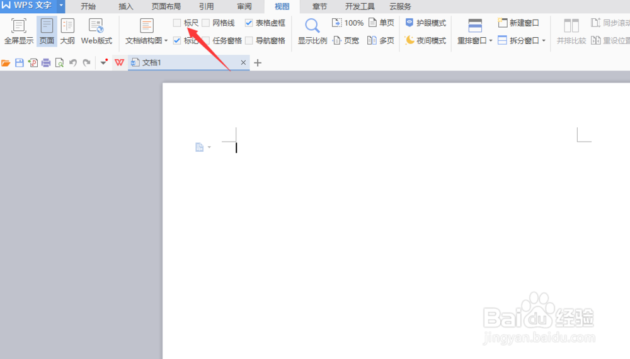Open the Developer Tools (开发工具) tab
The height and width of the screenshot is (359, 630).
pos(360,6)
